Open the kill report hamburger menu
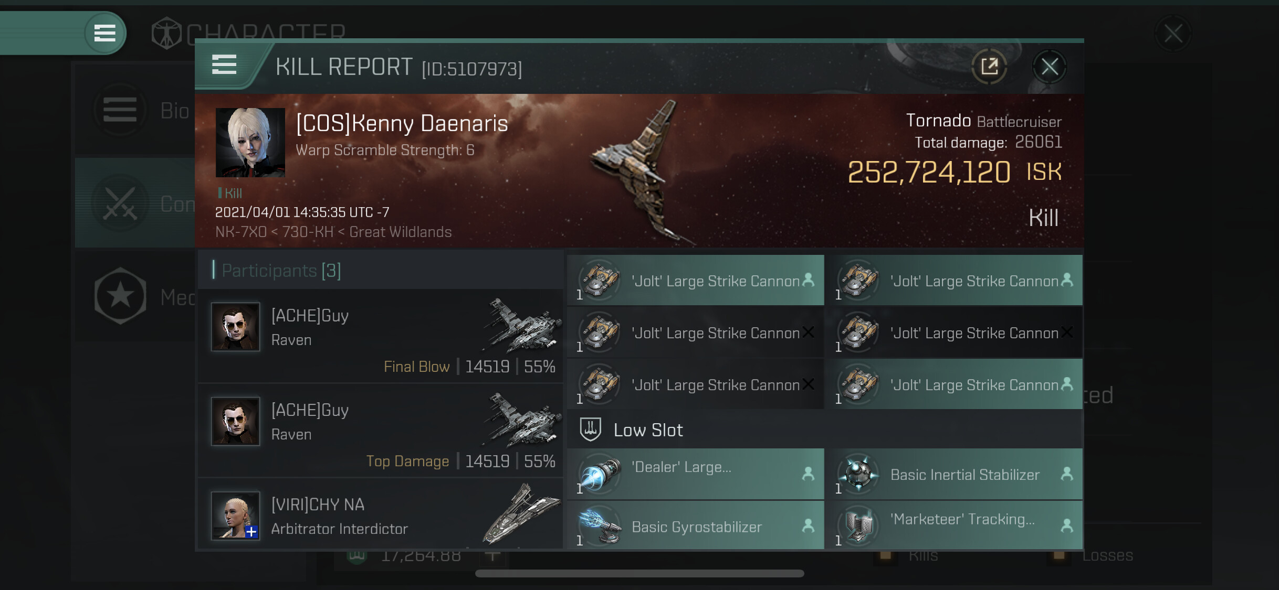1279x590 pixels. click(224, 65)
